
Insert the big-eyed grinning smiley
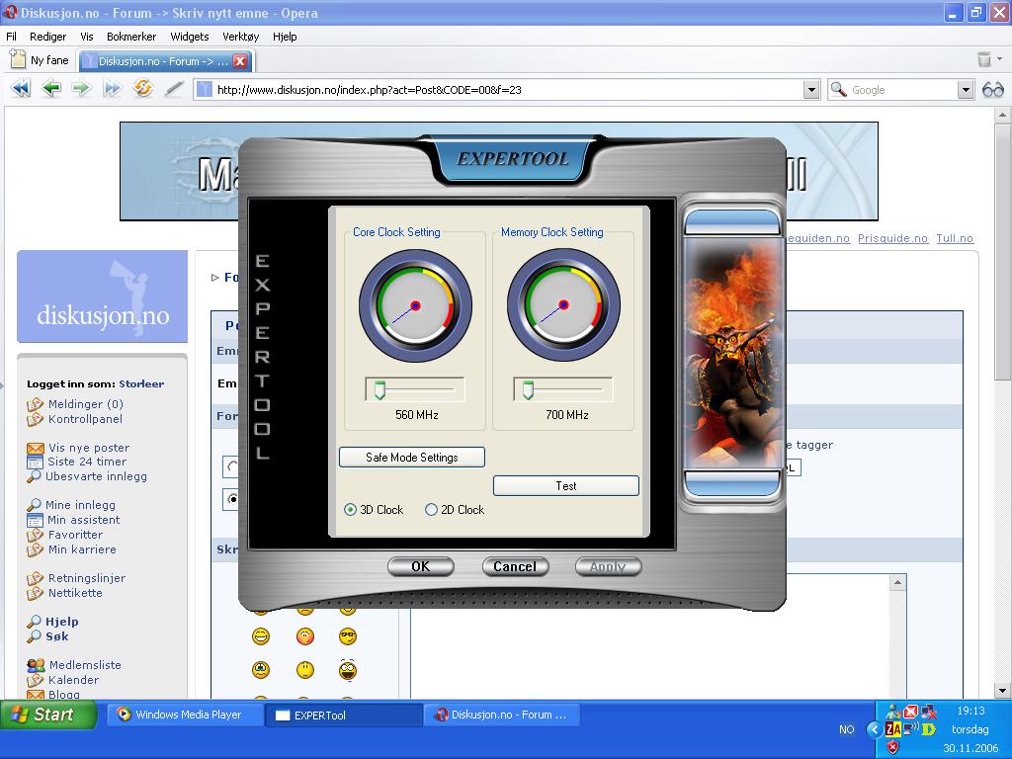point(347,670)
